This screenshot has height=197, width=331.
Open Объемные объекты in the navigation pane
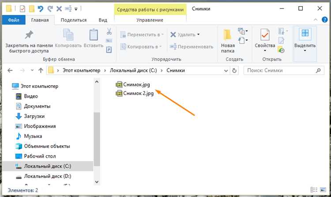click(43, 146)
